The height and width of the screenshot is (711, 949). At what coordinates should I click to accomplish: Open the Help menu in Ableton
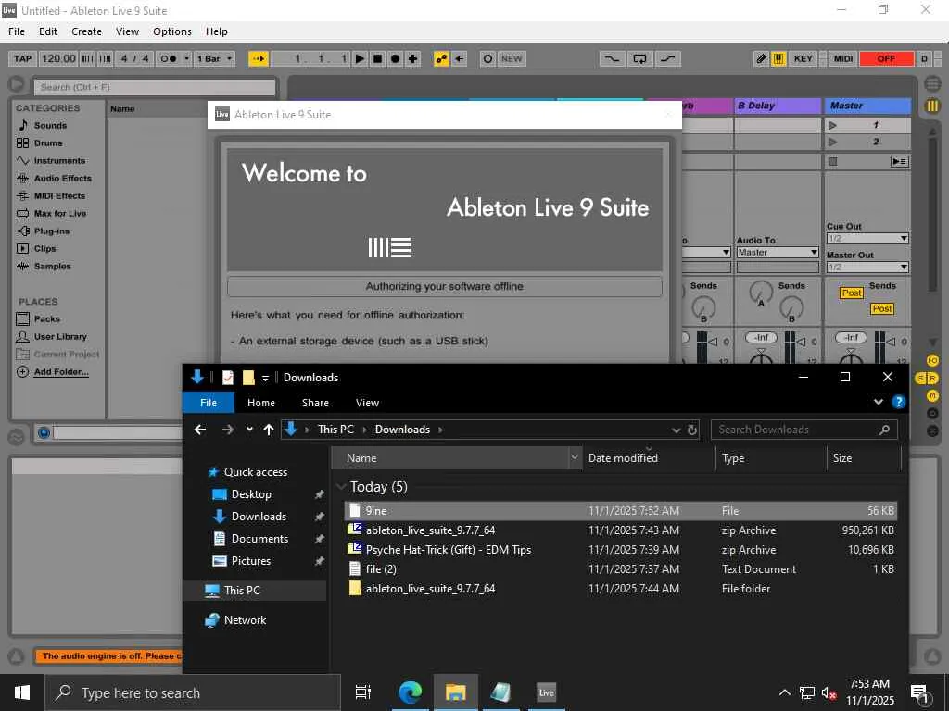[217, 31]
